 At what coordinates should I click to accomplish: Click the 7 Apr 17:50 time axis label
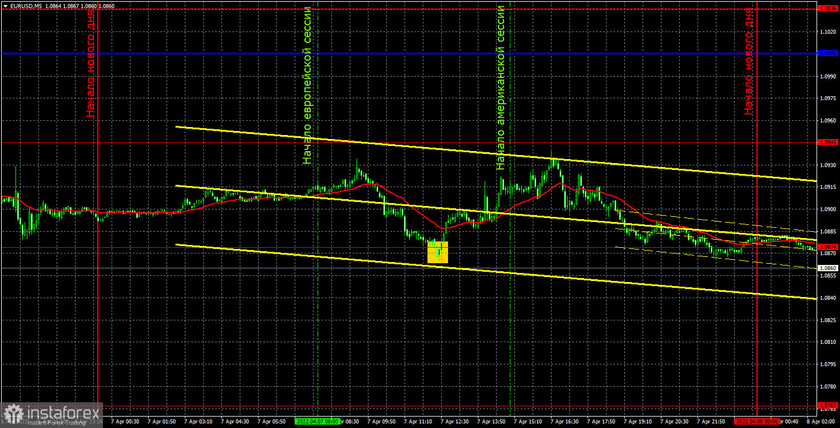point(603,421)
